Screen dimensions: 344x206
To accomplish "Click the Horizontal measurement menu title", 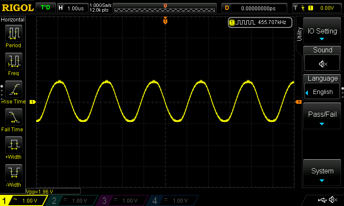I will pyautogui.click(x=13, y=20).
